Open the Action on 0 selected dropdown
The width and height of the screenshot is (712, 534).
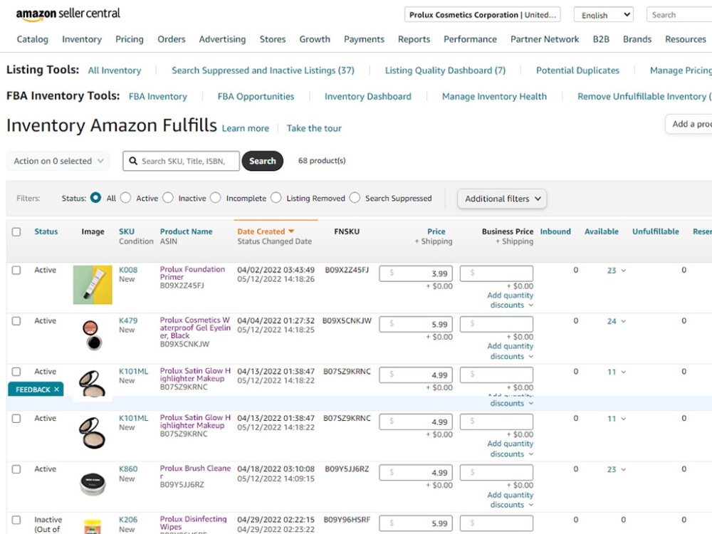[x=58, y=161]
